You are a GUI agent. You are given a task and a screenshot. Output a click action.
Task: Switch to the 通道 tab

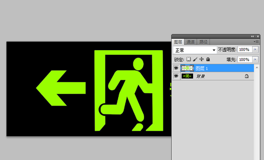coord(191,42)
